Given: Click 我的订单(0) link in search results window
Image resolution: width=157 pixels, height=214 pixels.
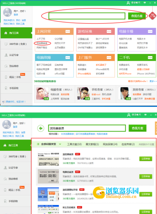Looking at the screenshot, I should (x=8, y=136).
